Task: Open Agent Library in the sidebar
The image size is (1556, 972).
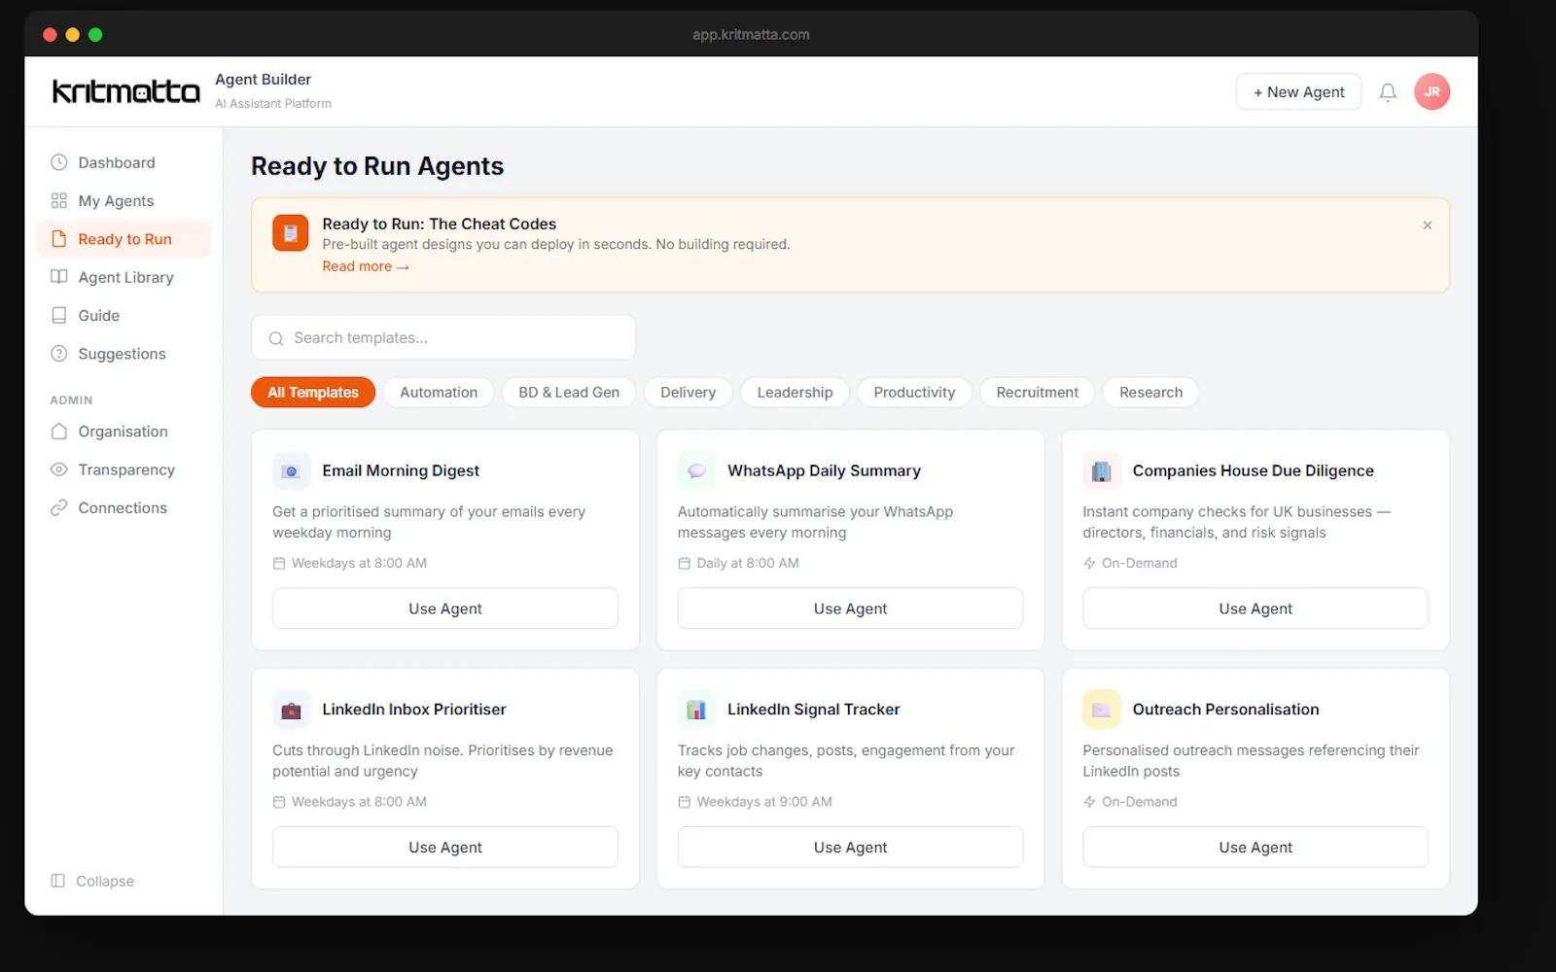Action: tap(125, 278)
